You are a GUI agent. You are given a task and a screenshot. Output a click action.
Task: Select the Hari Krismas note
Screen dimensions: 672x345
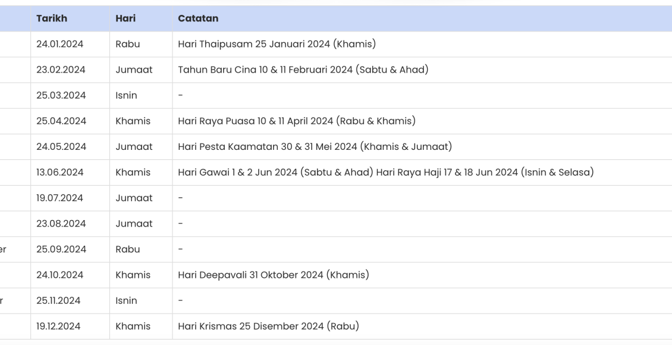[x=268, y=326]
